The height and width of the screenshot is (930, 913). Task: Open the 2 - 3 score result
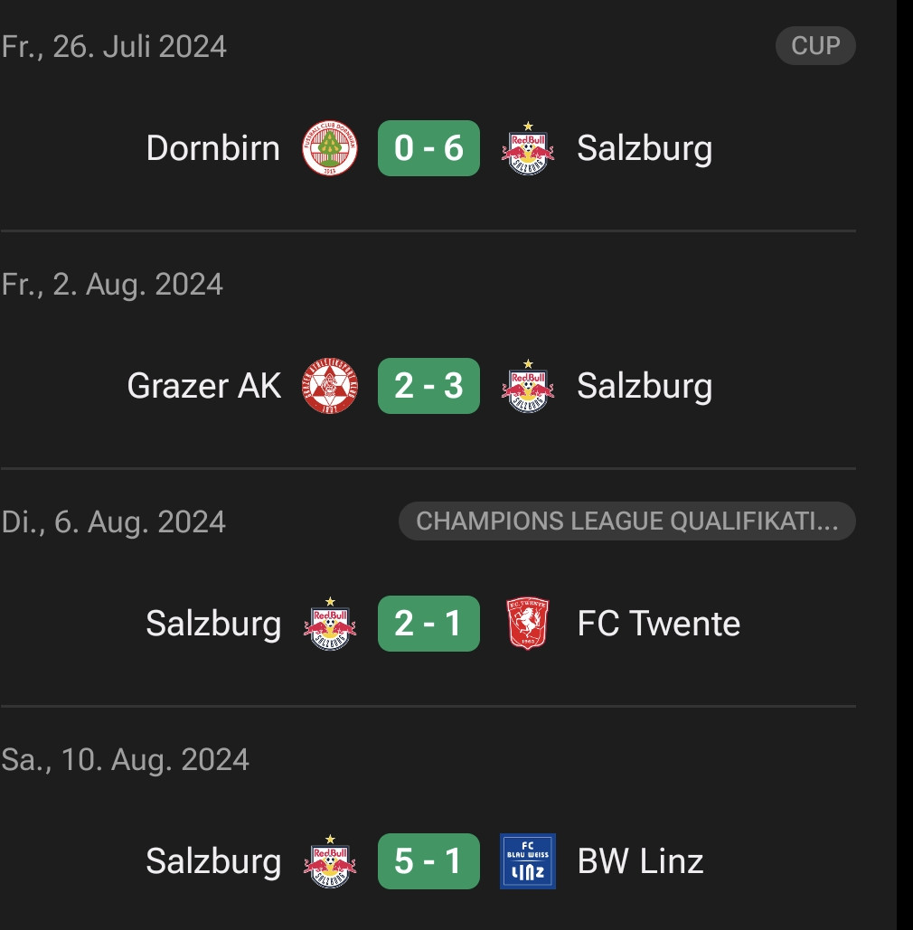428,386
